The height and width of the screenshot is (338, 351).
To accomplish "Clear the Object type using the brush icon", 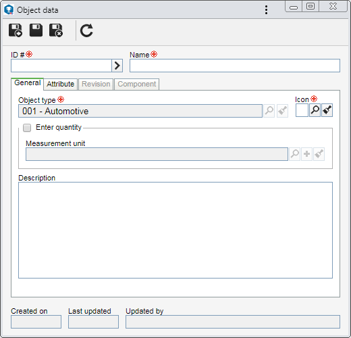I will [x=282, y=111].
